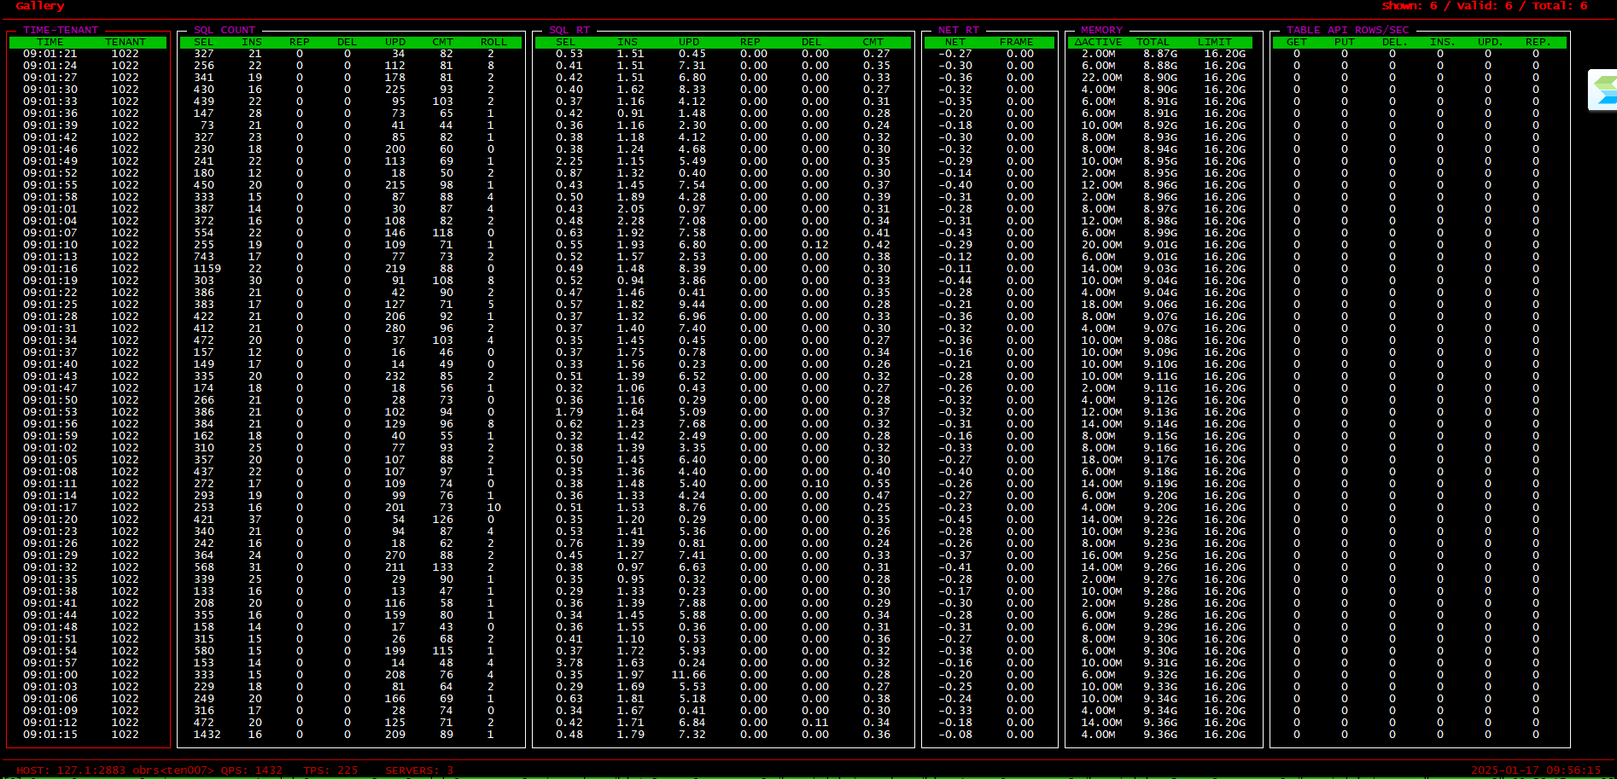Screen dimensions: 1617x779
Task: Click the timestamp 09:01:21 in first row
Action: [x=50, y=54]
